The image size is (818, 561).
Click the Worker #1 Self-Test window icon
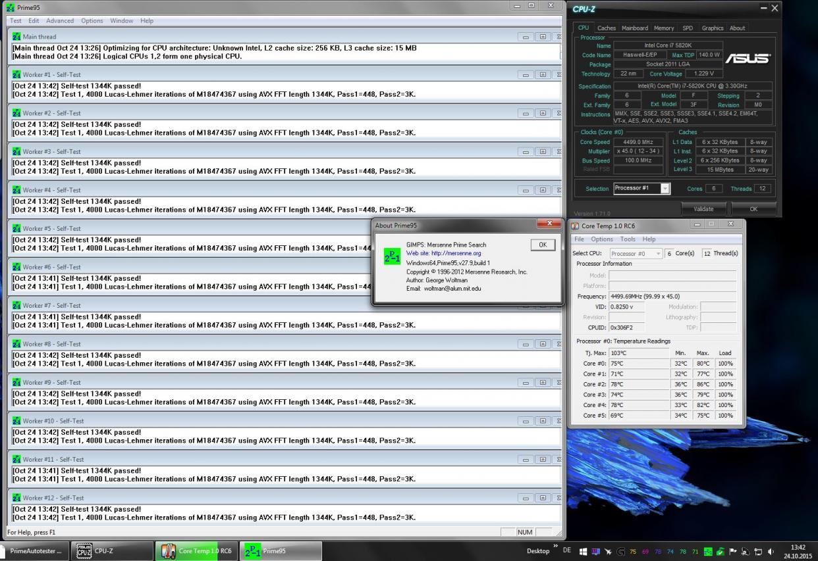point(16,75)
